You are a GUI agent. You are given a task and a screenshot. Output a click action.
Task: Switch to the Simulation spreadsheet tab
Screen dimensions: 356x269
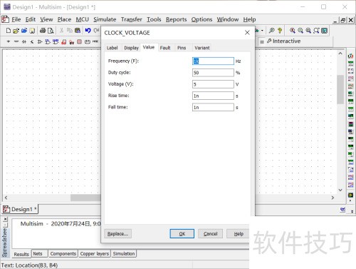pos(124,254)
